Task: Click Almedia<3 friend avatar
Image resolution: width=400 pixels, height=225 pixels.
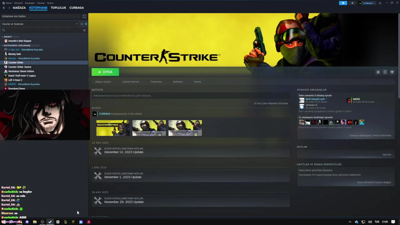Action: 302,106
